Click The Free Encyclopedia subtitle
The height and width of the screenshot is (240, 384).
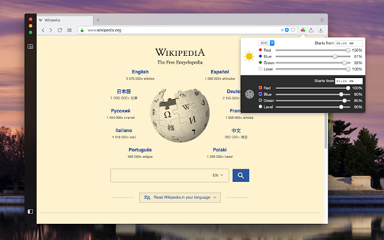pos(180,62)
